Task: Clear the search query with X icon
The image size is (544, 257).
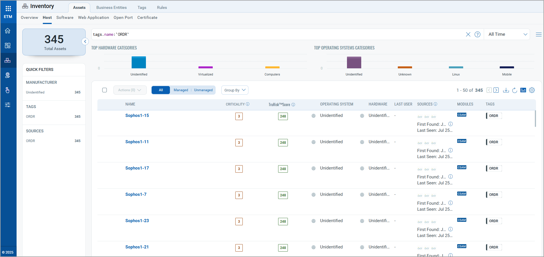Action: (468, 35)
